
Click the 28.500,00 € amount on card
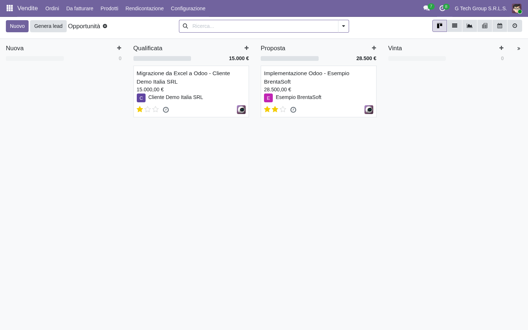[278, 89]
